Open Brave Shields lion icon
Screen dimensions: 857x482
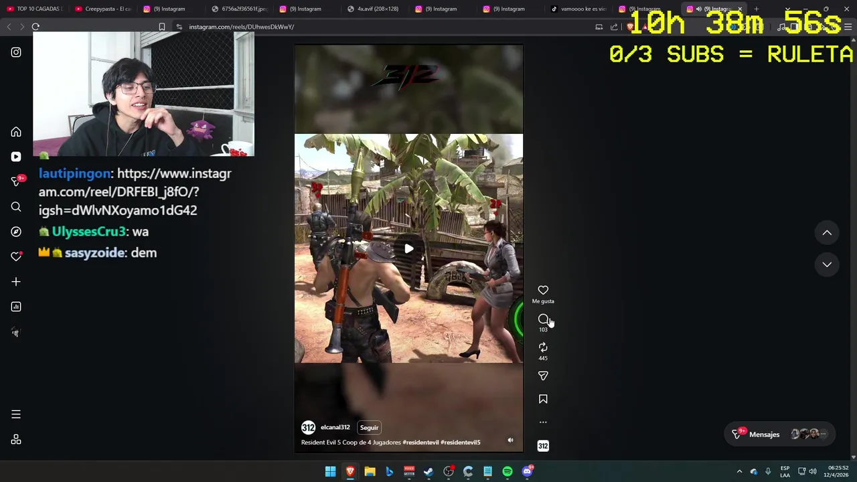click(630, 27)
